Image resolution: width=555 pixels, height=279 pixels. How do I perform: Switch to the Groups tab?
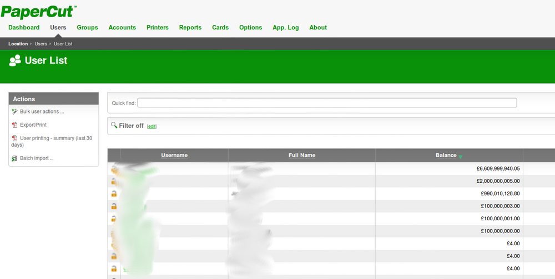pyautogui.click(x=88, y=28)
